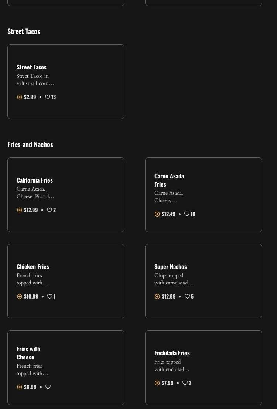277x409 pixels.
Task: Like the Enchilada Fries item
Action: click(x=185, y=383)
